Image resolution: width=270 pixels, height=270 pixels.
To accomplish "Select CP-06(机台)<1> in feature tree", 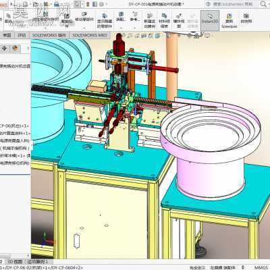I will tap(15, 126).
